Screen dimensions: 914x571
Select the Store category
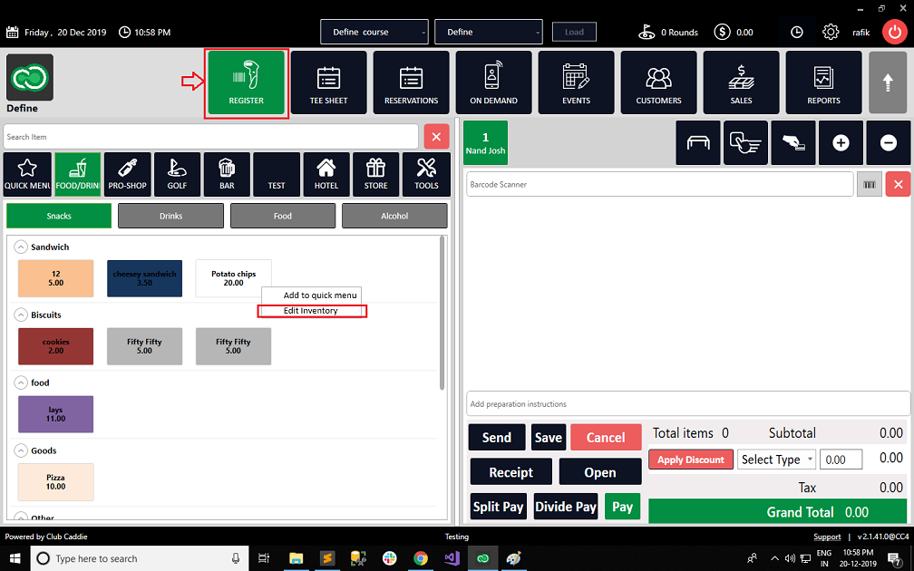[x=376, y=174]
